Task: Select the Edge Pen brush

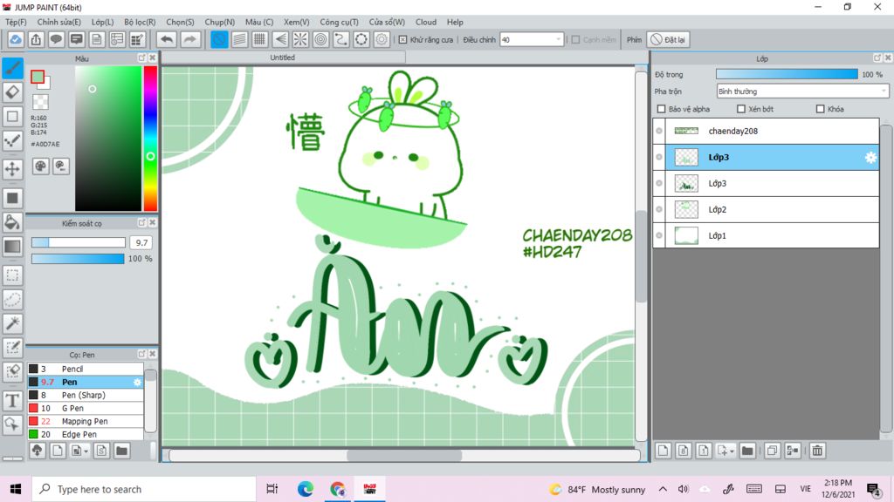Action: click(x=85, y=434)
